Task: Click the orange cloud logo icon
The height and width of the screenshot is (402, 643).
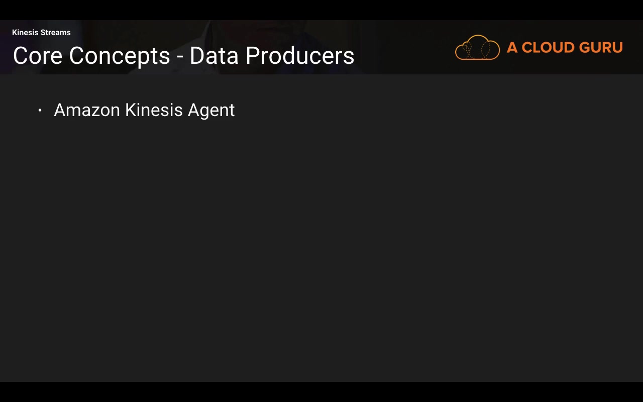Action: click(477, 48)
